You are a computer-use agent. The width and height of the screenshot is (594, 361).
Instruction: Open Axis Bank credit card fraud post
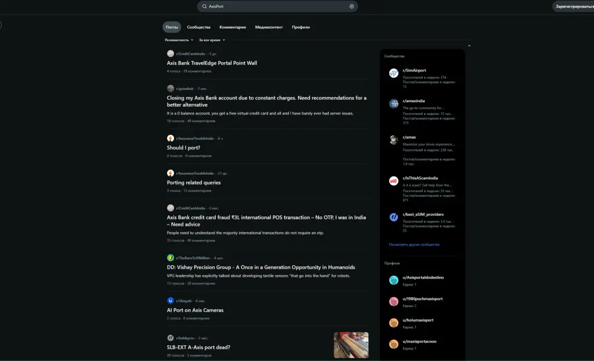pos(266,221)
